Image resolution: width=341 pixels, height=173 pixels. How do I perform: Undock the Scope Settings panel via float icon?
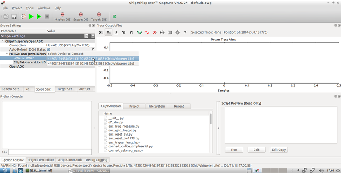click(x=90, y=26)
